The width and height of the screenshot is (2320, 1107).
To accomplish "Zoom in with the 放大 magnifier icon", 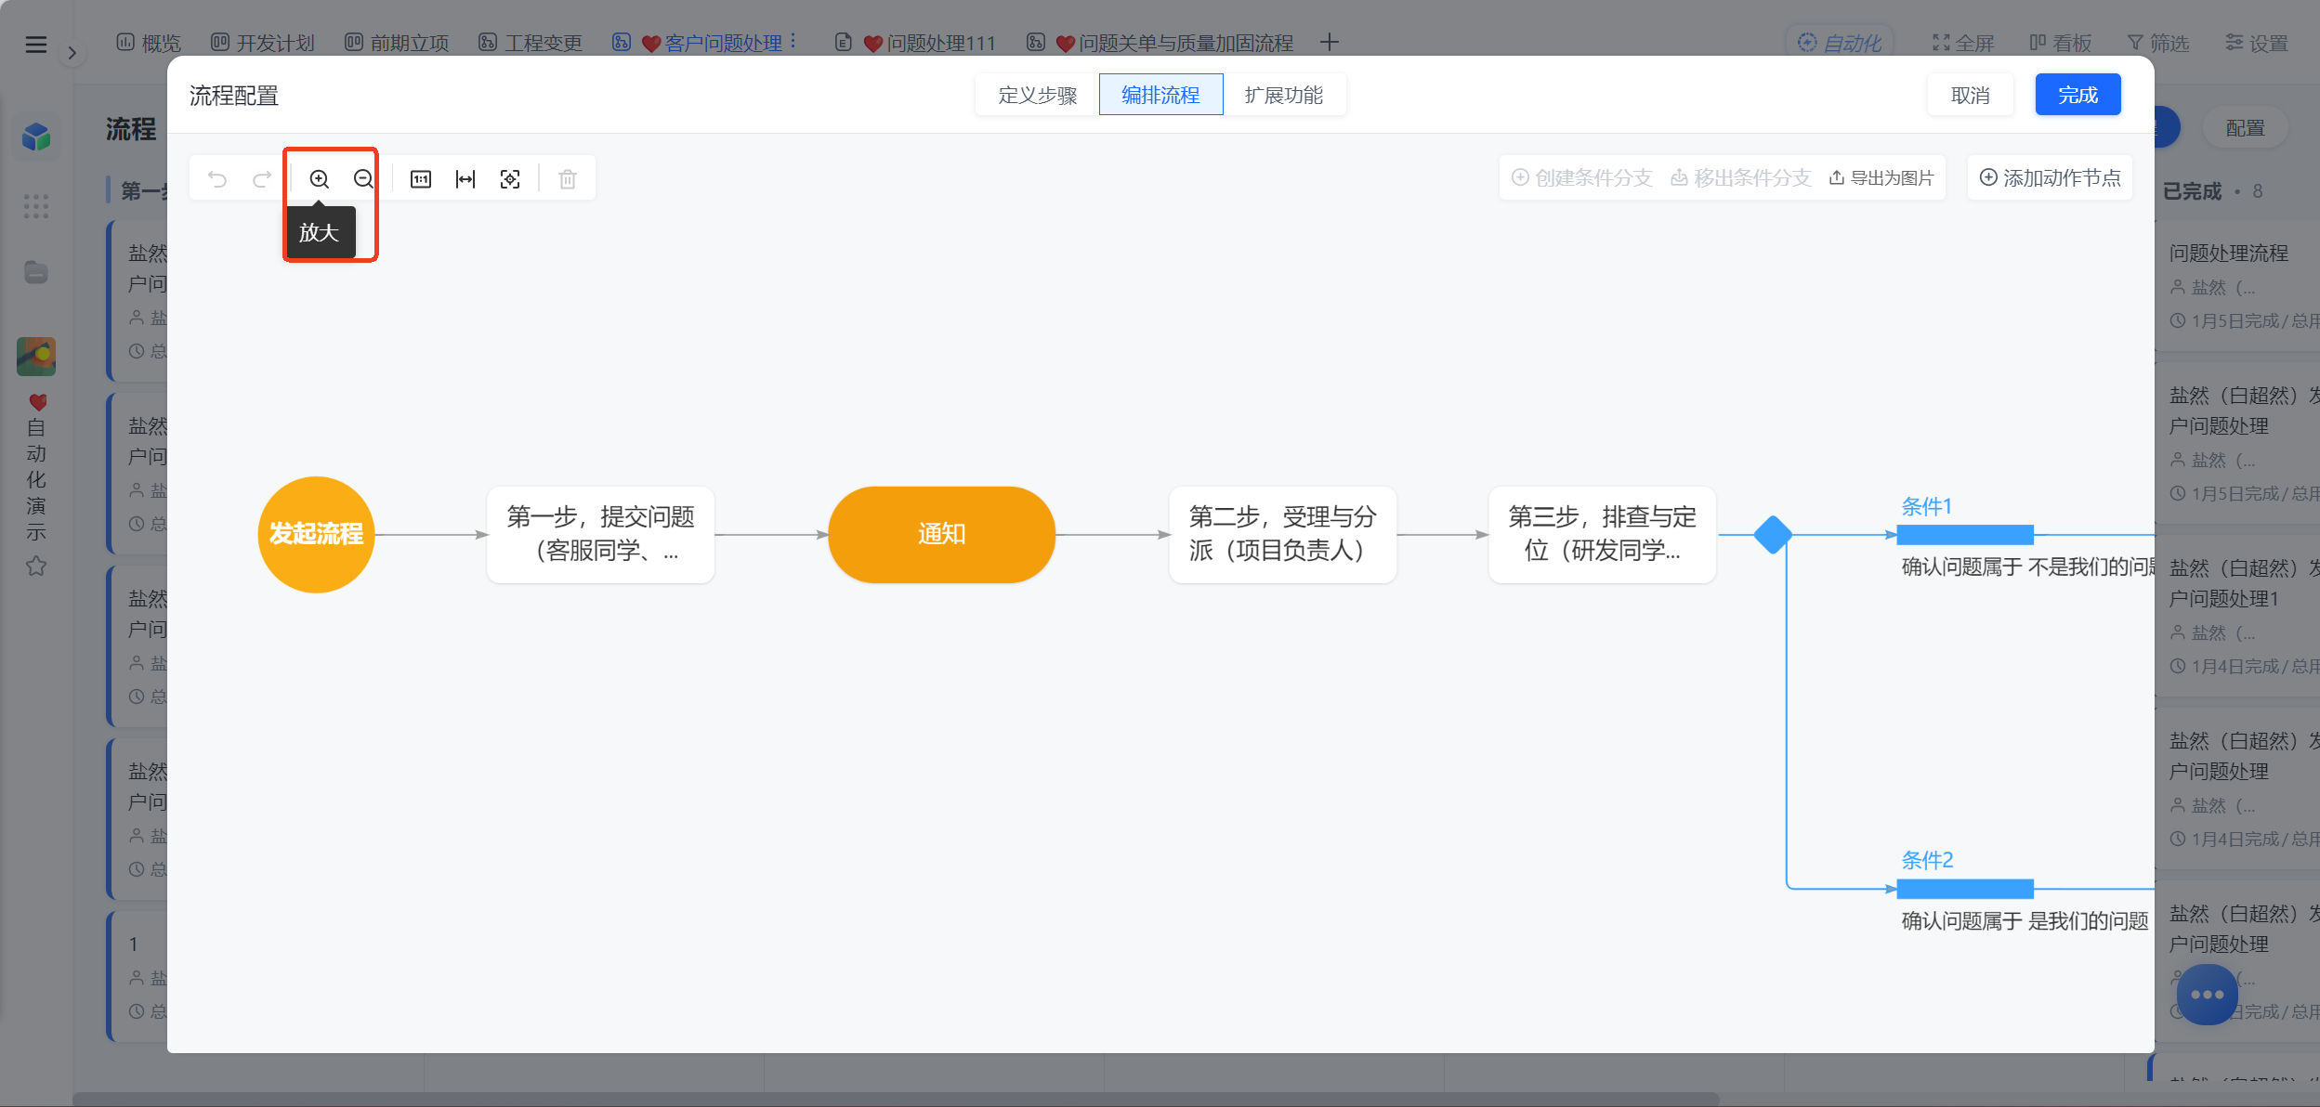I will [319, 179].
